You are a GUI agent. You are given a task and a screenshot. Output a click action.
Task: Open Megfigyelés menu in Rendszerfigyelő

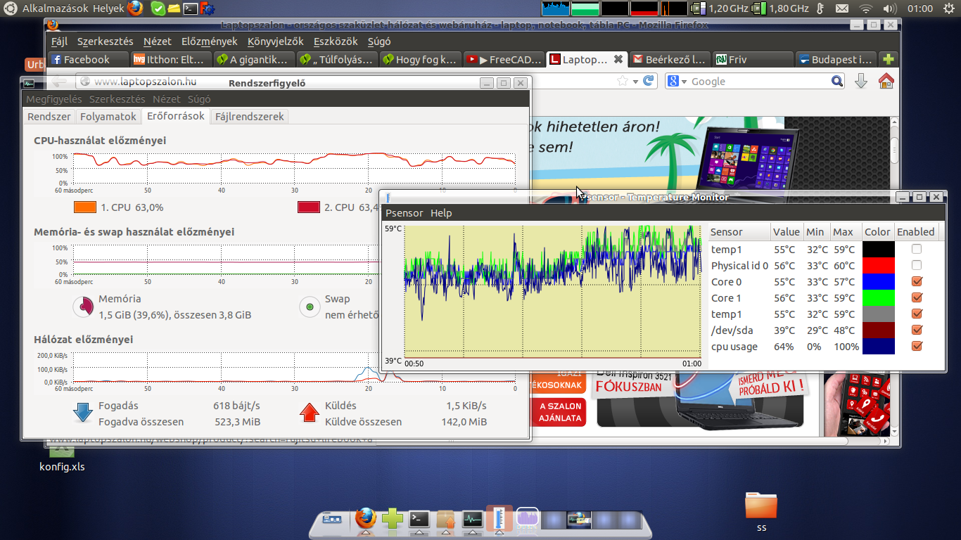pyautogui.click(x=54, y=99)
